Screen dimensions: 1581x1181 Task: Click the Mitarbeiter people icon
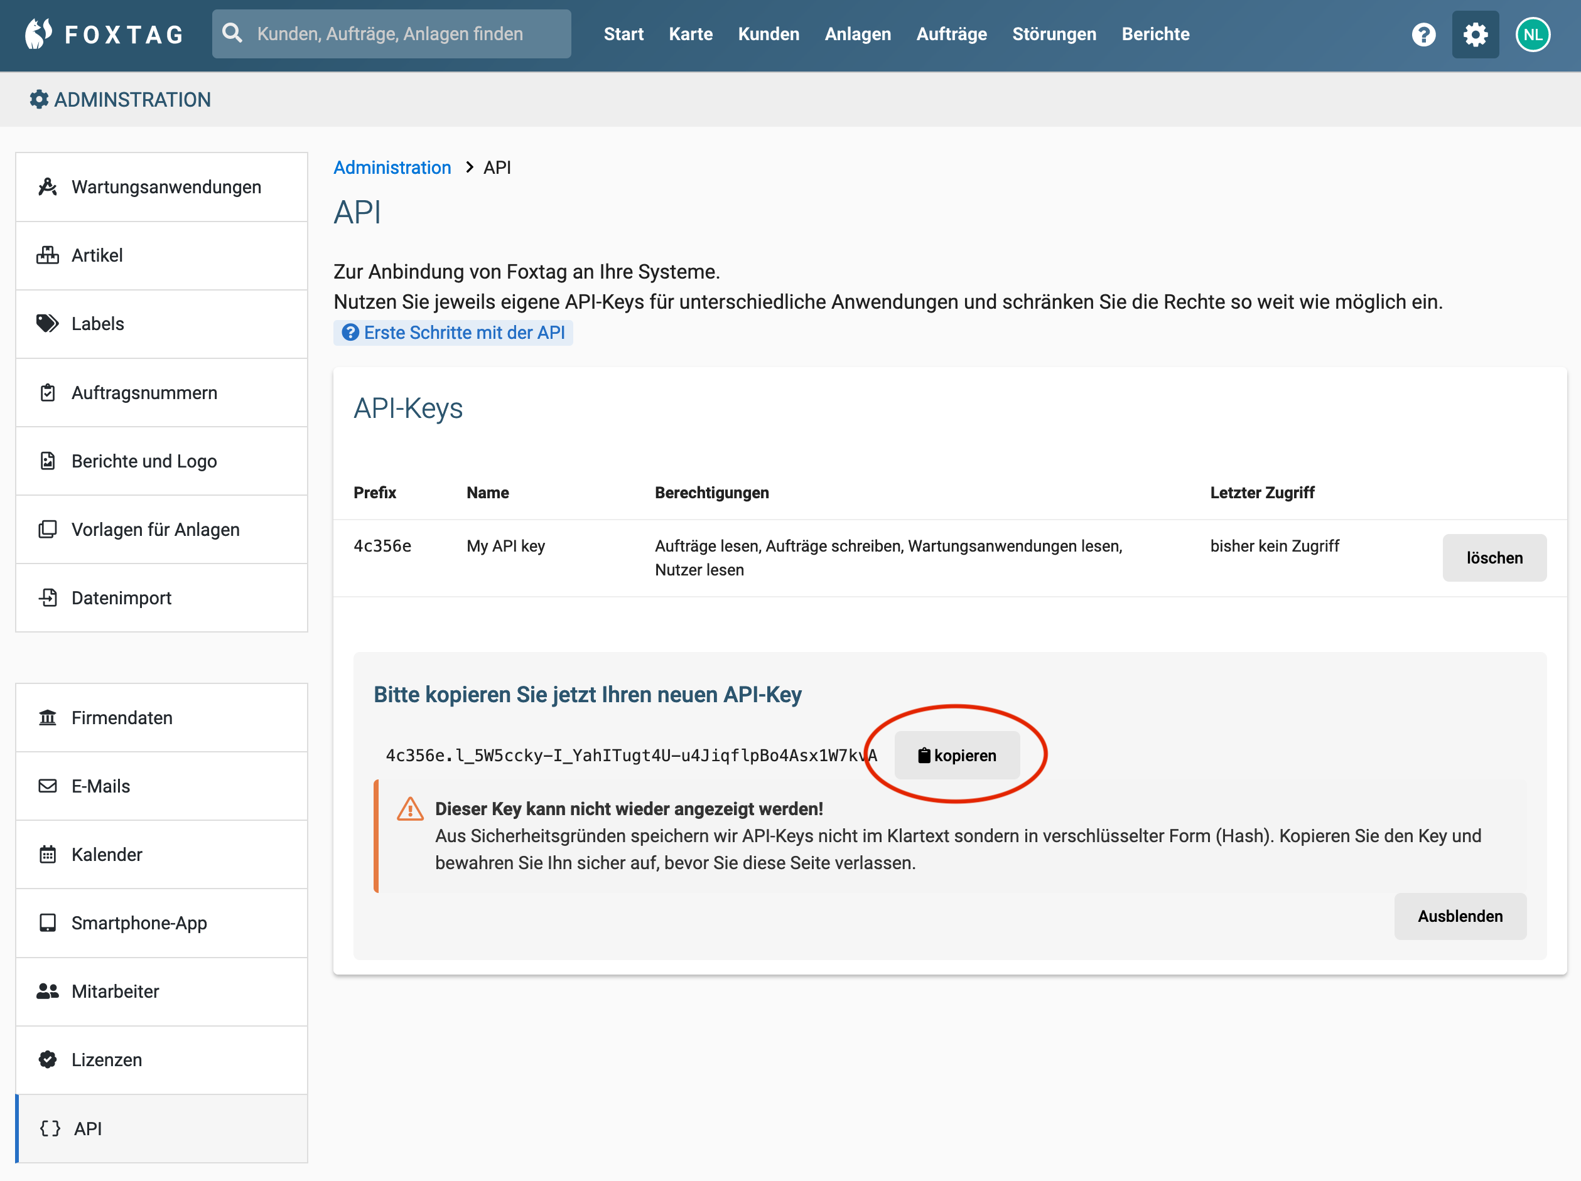tap(47, 991)
